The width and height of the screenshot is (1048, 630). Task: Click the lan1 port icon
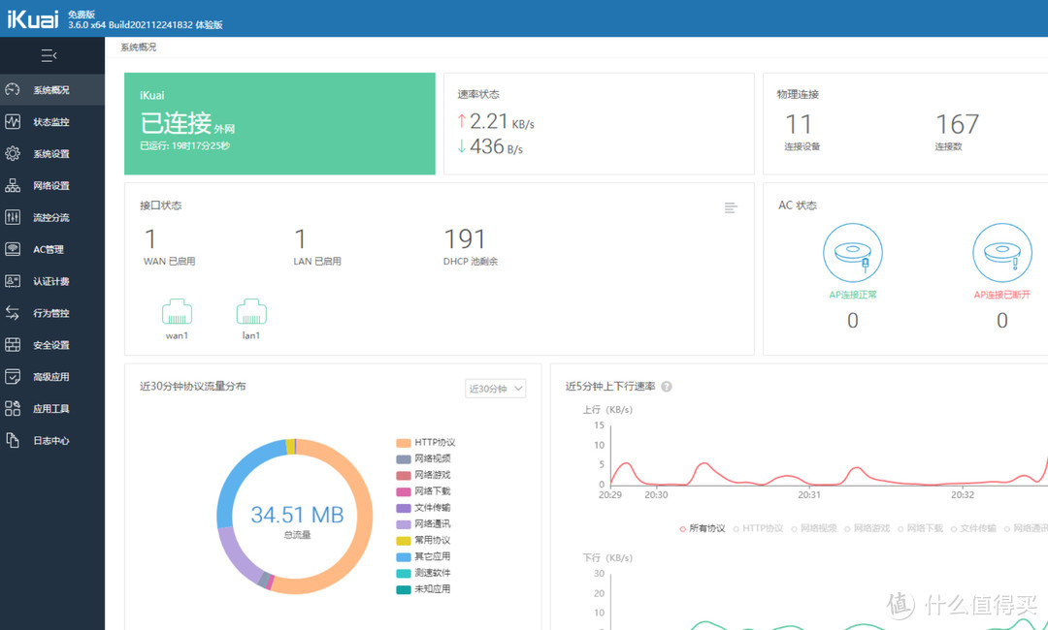tap(251, 312)
